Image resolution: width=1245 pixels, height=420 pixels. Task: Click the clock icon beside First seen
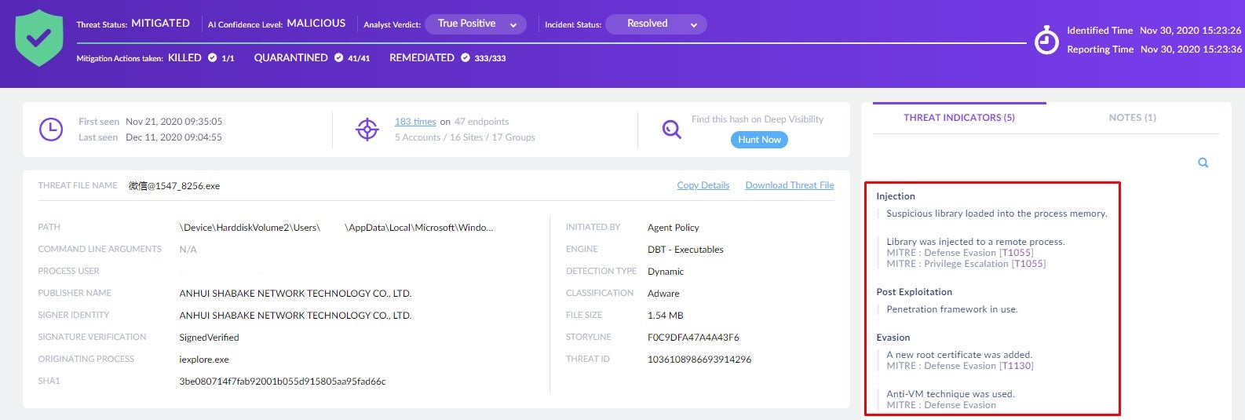[x=51, y=130]
